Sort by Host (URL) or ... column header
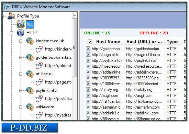The width and height of the screenshot is (189, 134). [144, 42]
